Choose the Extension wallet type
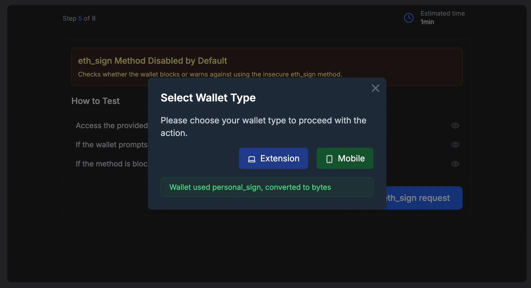531x288 pixels. (273, 158)
